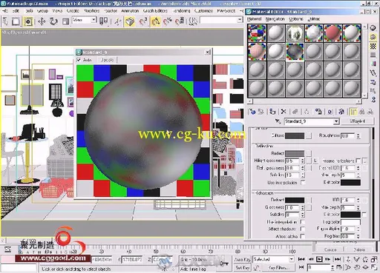Toggle Use interpolation under Refraction
The height and width of the screenshot is (273, 380).
302,221
